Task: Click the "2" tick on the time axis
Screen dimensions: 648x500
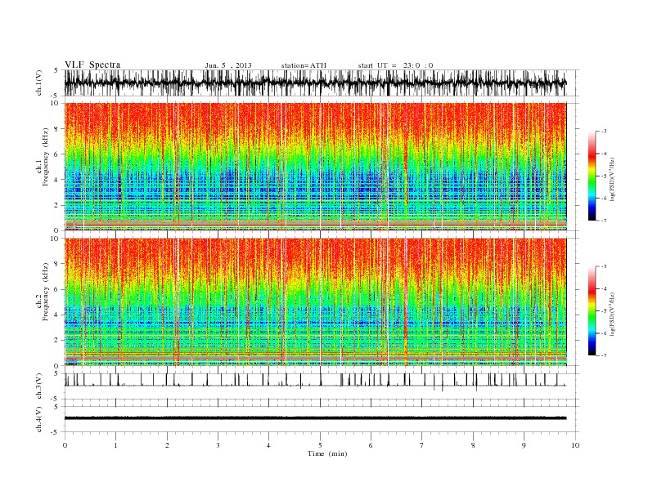Action: [x=167, y=445]
